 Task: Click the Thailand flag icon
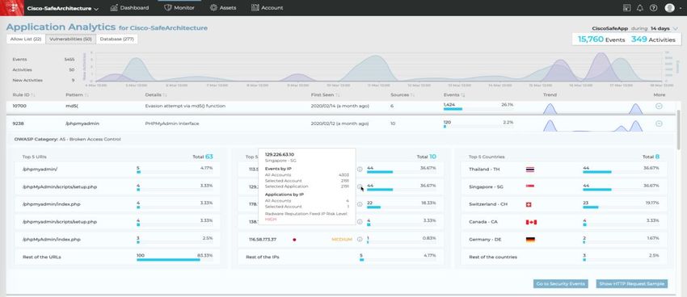pos(530,169)
